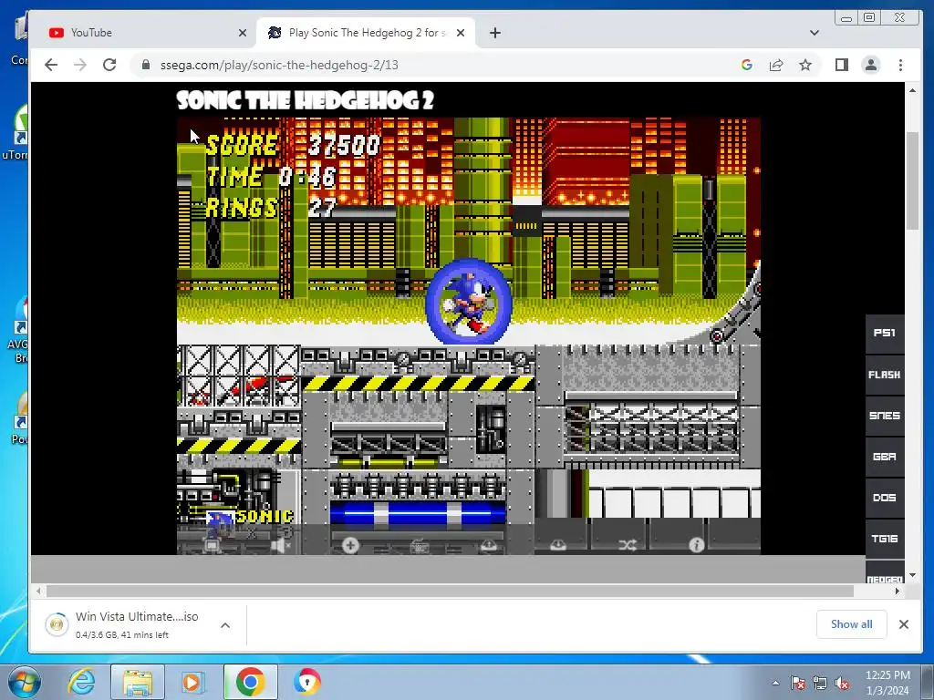The height and width of the screenshot is (700, 934).
Task: Go back to the previous page
Action: (x=51, y=65)
